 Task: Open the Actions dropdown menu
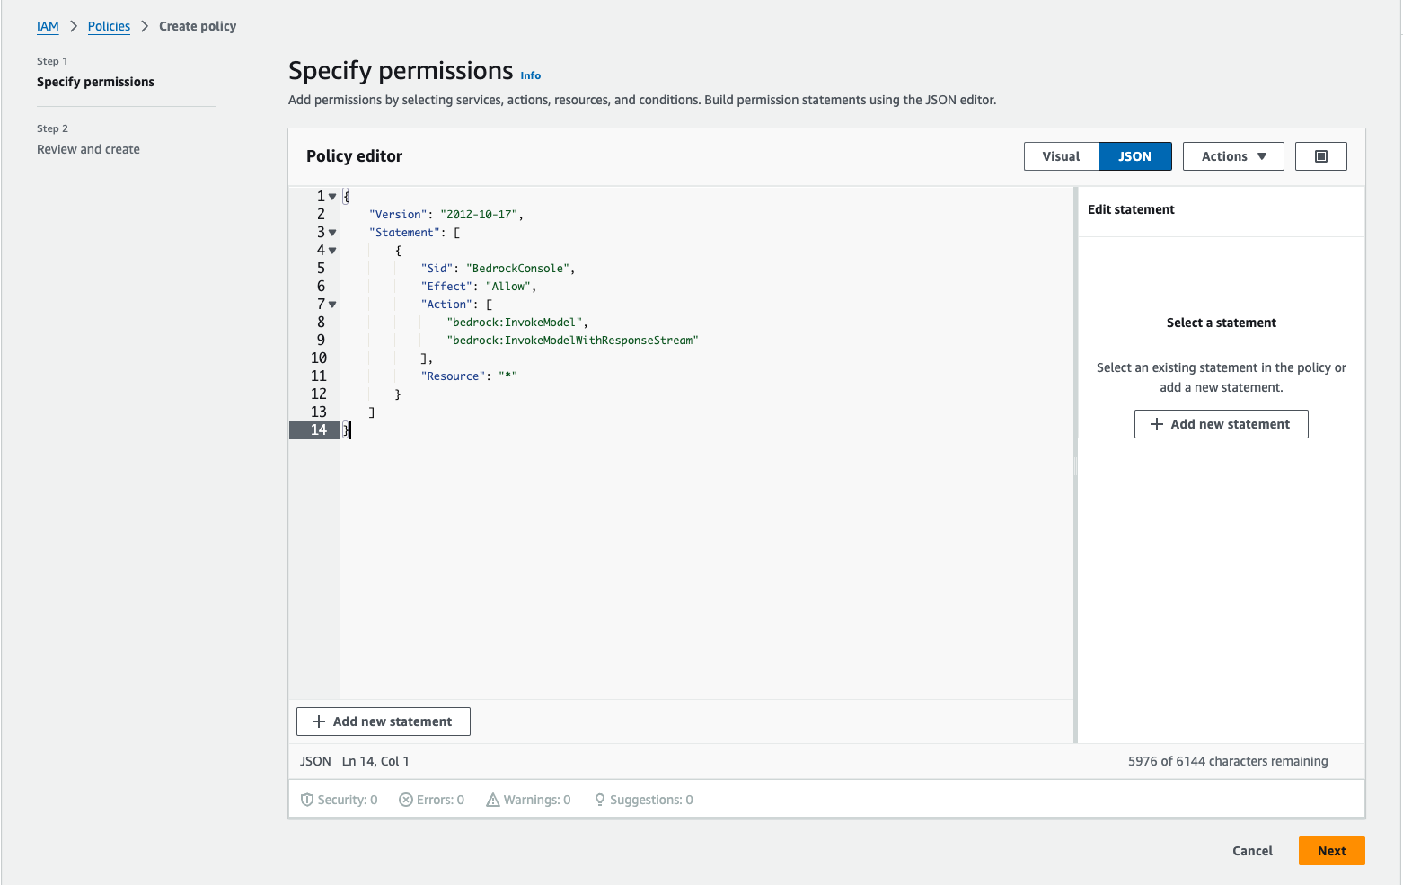coord(1233,156)
